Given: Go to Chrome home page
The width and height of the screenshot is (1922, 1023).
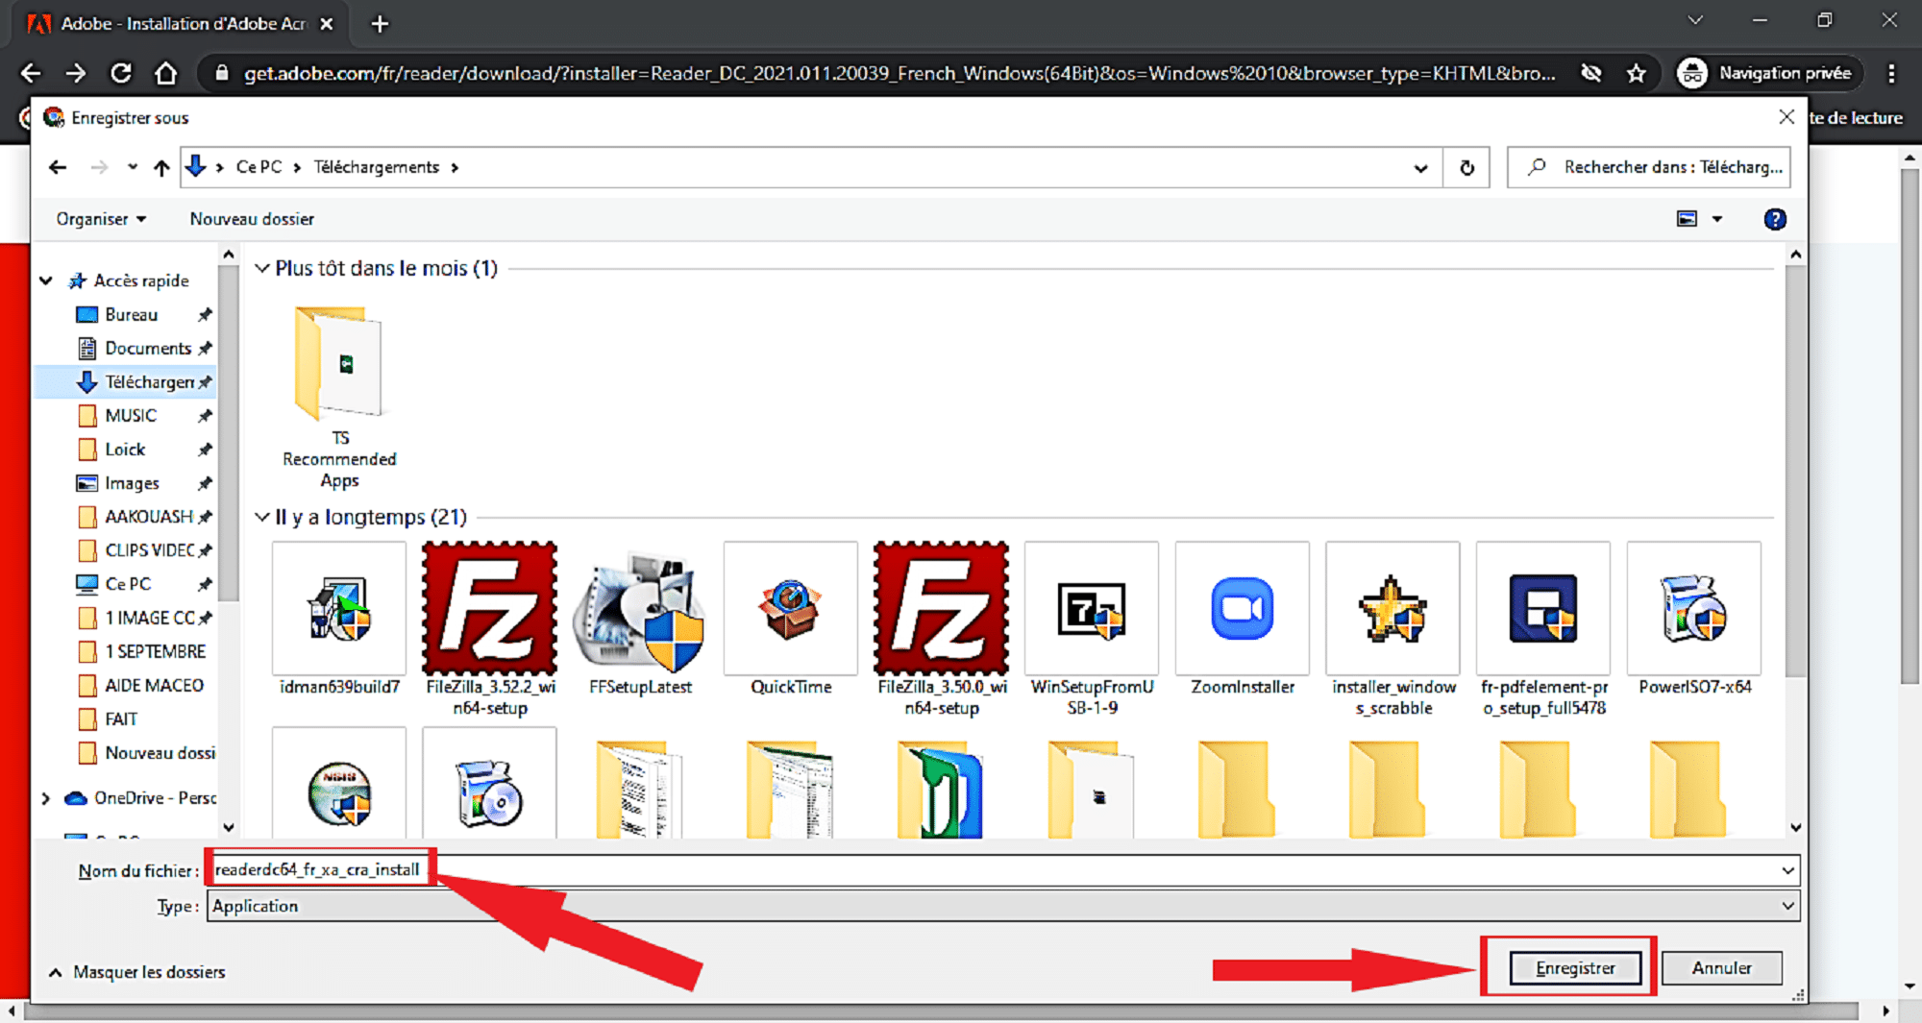Looking at the screenshot, I should coord(166,73).
